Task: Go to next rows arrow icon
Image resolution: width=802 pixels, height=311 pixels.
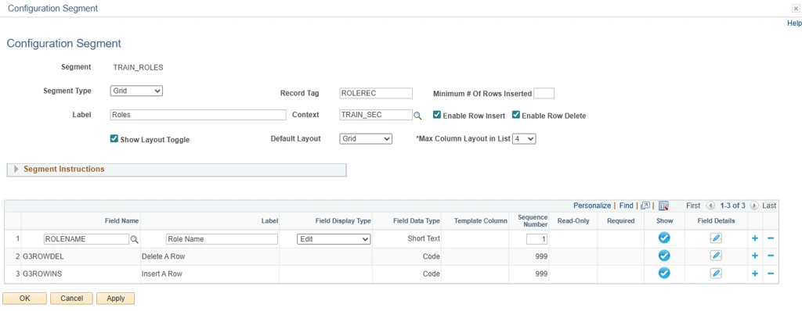Action: tap(754, 206)
